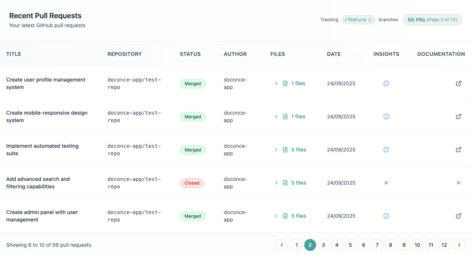Expand the file list for advanced search PR
Image resolution: width=472 pixels, height=255 pixels.
point(276,183)
